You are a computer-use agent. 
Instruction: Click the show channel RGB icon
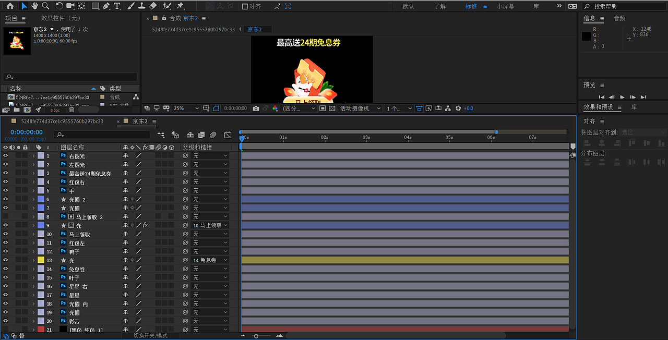(275, 108)
